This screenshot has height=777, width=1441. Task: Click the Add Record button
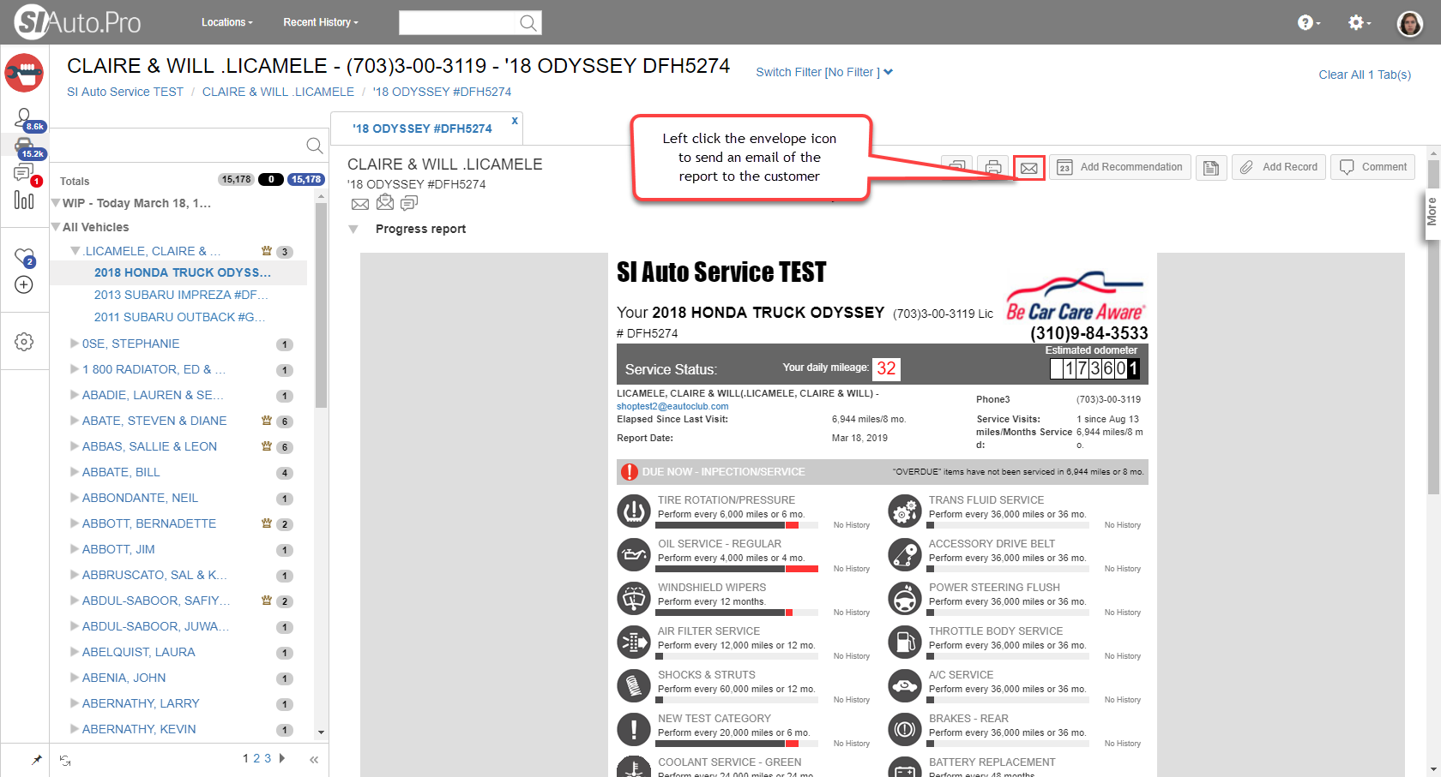pyautogui.click(x=1279, y=167)
